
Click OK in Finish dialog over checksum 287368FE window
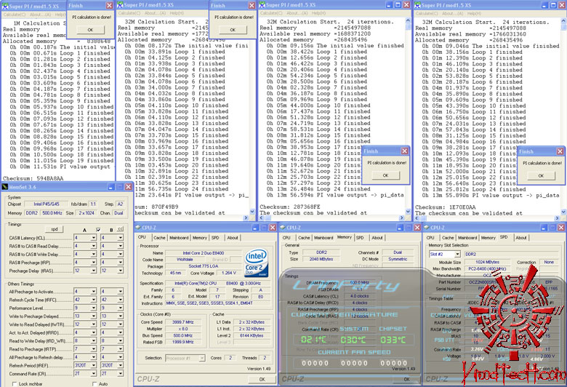pyautogui.click(x=386, y=175)
